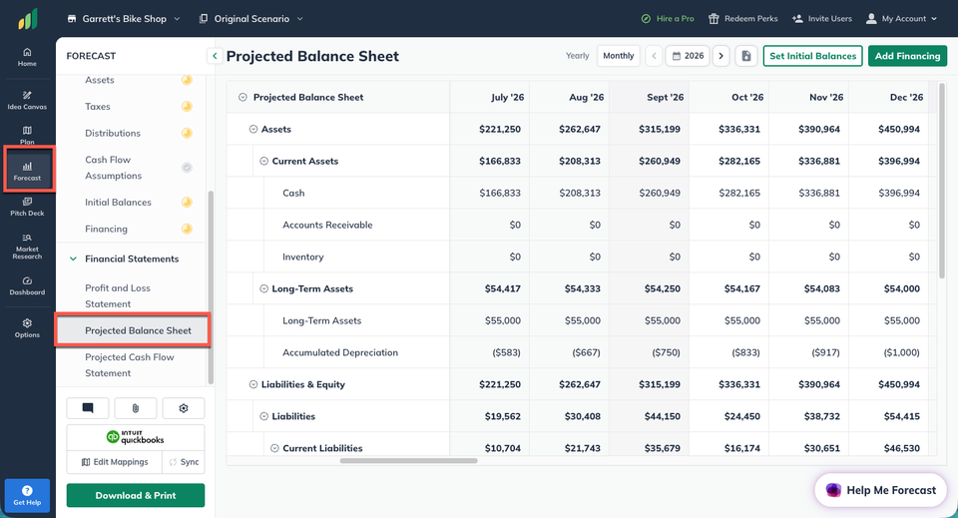Screen dimensions: 958x518
Task: Open Market Research in the sidebar
Action: [x=27, y=247]
